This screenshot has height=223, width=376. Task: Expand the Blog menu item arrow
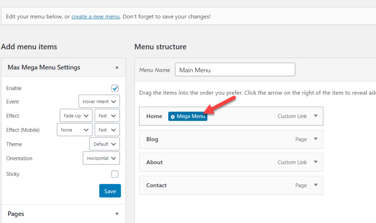click(x=315, y=139)
